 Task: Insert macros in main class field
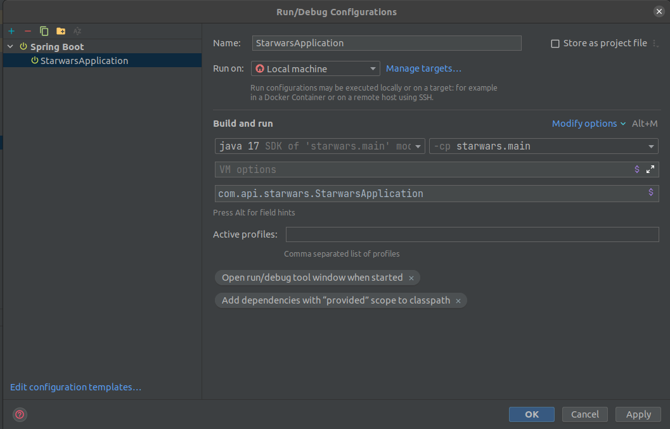tap(651, 192)
